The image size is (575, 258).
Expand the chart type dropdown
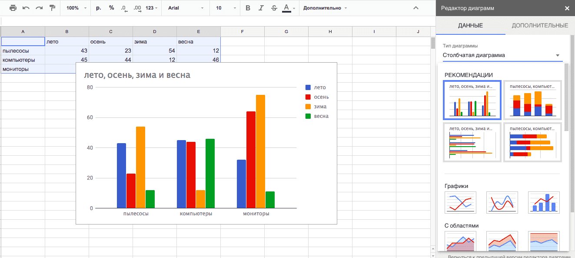502,55
